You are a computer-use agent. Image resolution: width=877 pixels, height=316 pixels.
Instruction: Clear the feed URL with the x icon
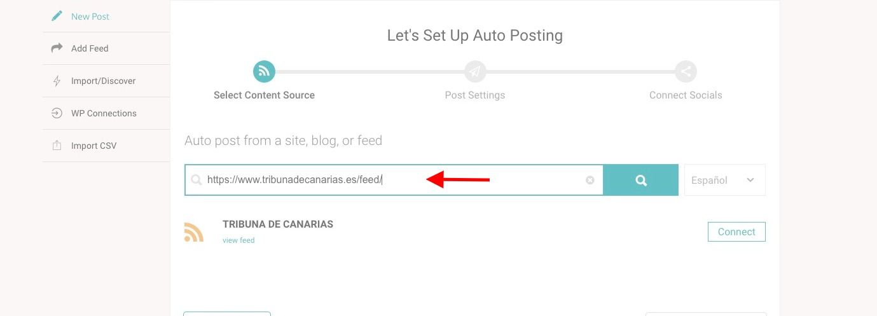[x=590, y=180]
